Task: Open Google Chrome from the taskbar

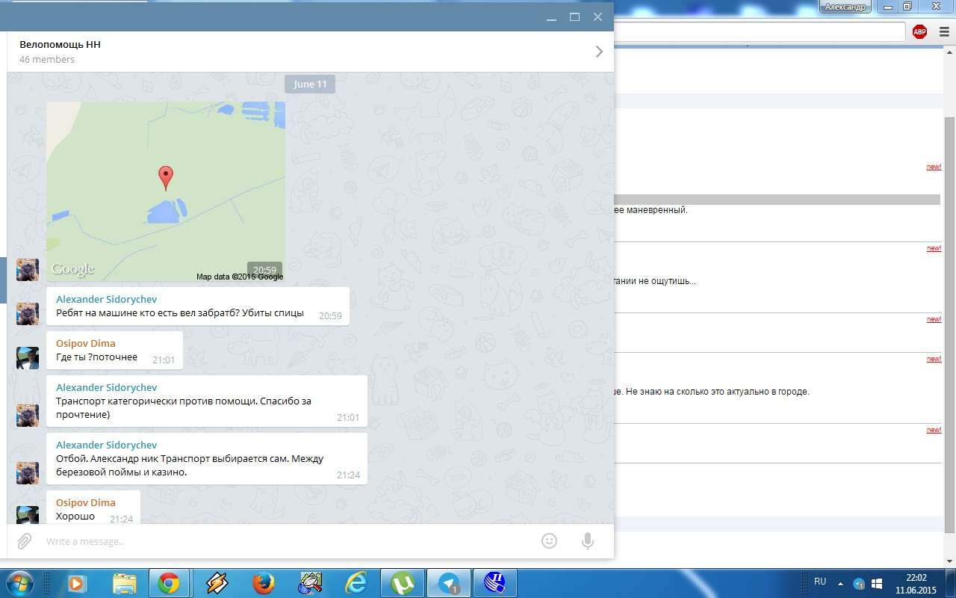Action: pyautogui.click(x=169, y=583)
